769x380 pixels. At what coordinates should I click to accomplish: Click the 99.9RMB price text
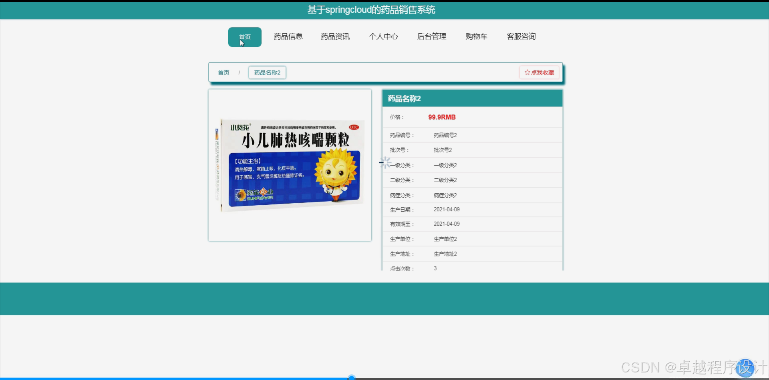(441, 117)
